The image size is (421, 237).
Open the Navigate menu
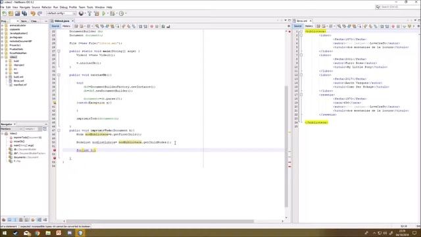25,7
